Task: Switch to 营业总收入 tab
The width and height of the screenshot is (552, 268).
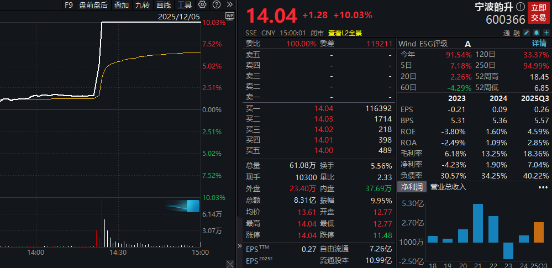Action: (448, 187)
